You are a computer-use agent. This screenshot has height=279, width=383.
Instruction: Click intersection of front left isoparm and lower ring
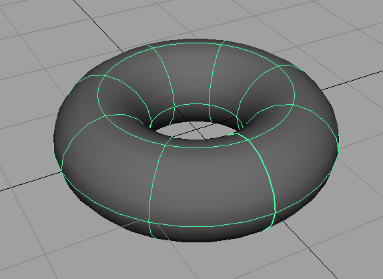[x=149, y=222]
